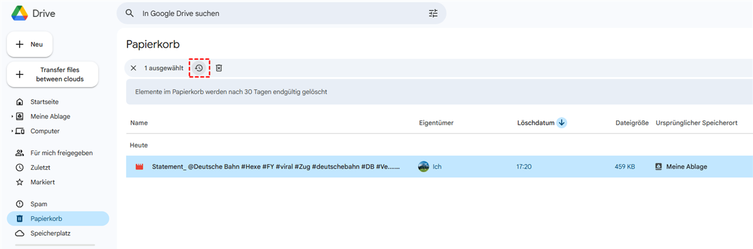The width and height of the screenshot is (753, 249).
Task: Click Transfer files between clouds button
Action: click(52, 75)
